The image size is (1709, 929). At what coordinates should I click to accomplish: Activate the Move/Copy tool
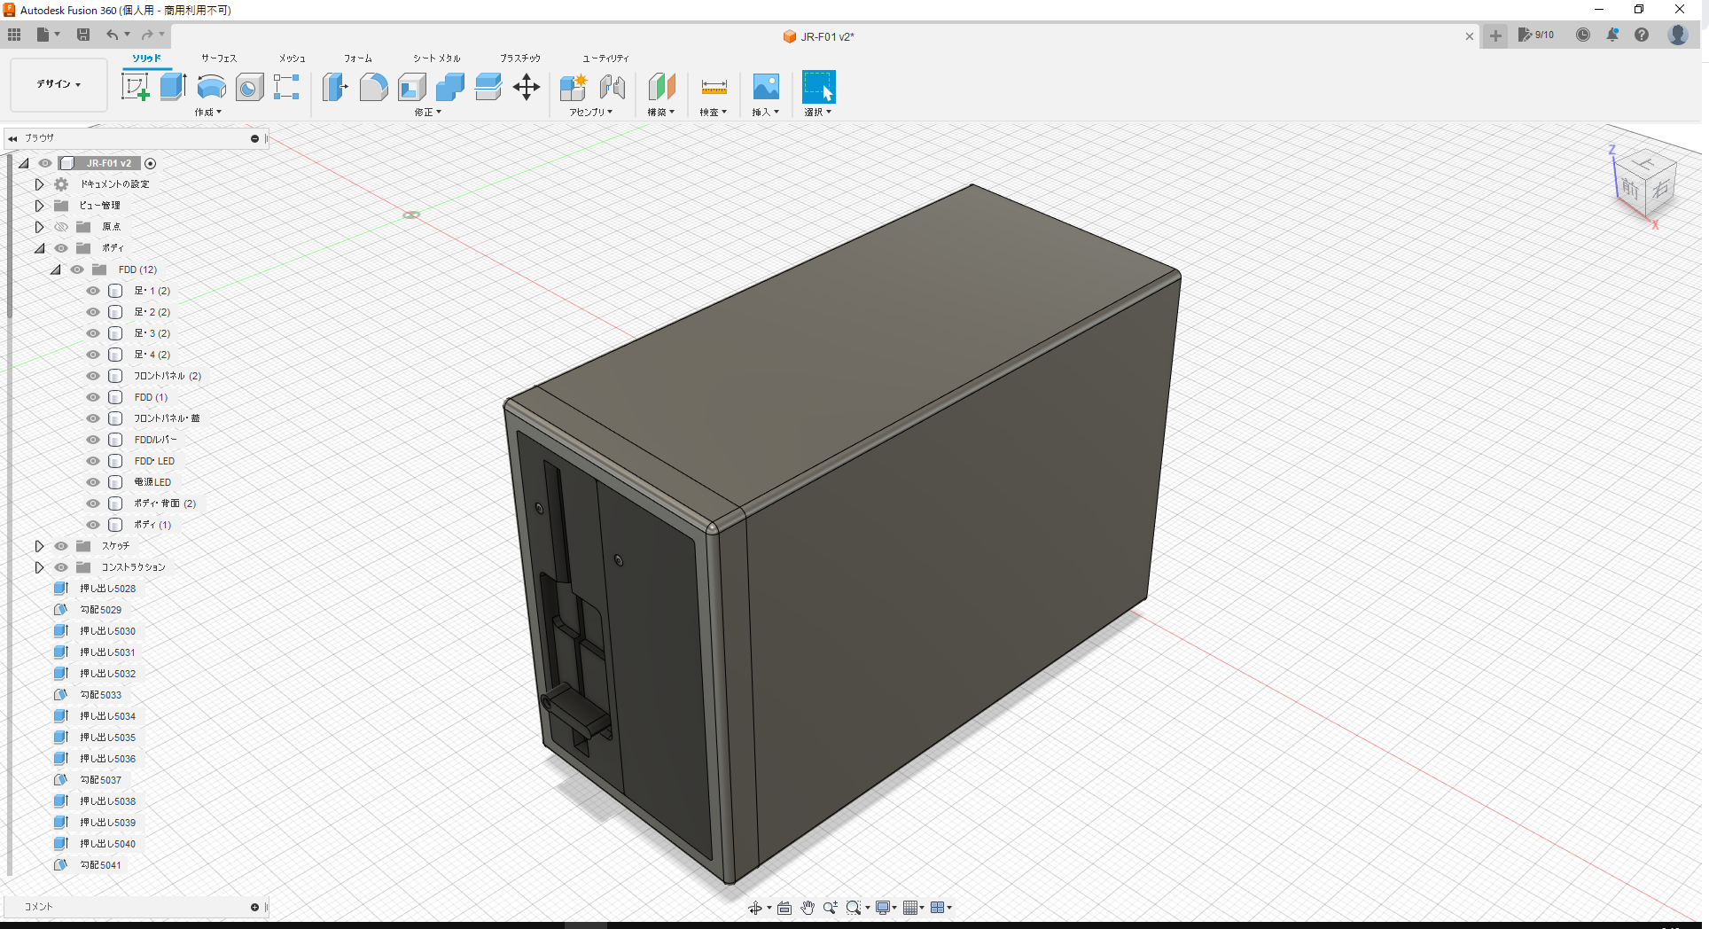point(526,87)
